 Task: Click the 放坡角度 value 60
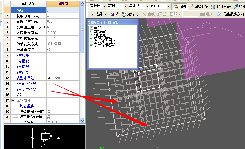coord(63,50)
